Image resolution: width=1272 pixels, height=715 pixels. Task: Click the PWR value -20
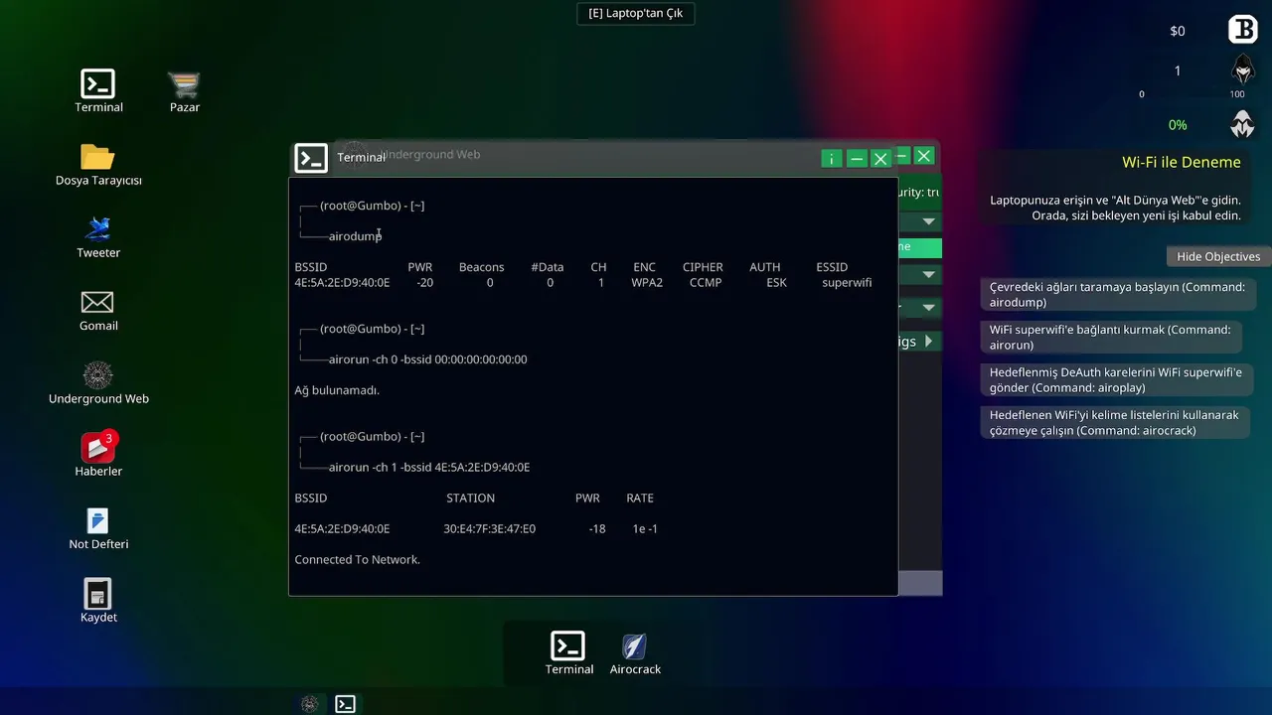pos(424,282)
